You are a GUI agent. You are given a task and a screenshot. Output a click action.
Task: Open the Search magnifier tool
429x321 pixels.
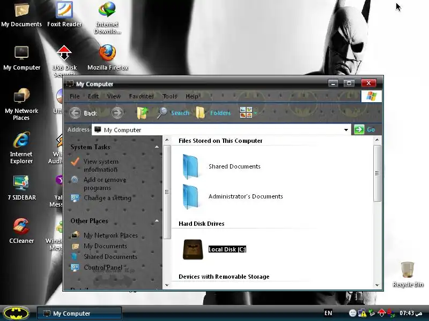(173, 113)
